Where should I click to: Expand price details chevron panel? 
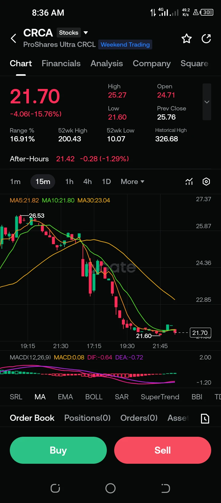click(207, 102)
